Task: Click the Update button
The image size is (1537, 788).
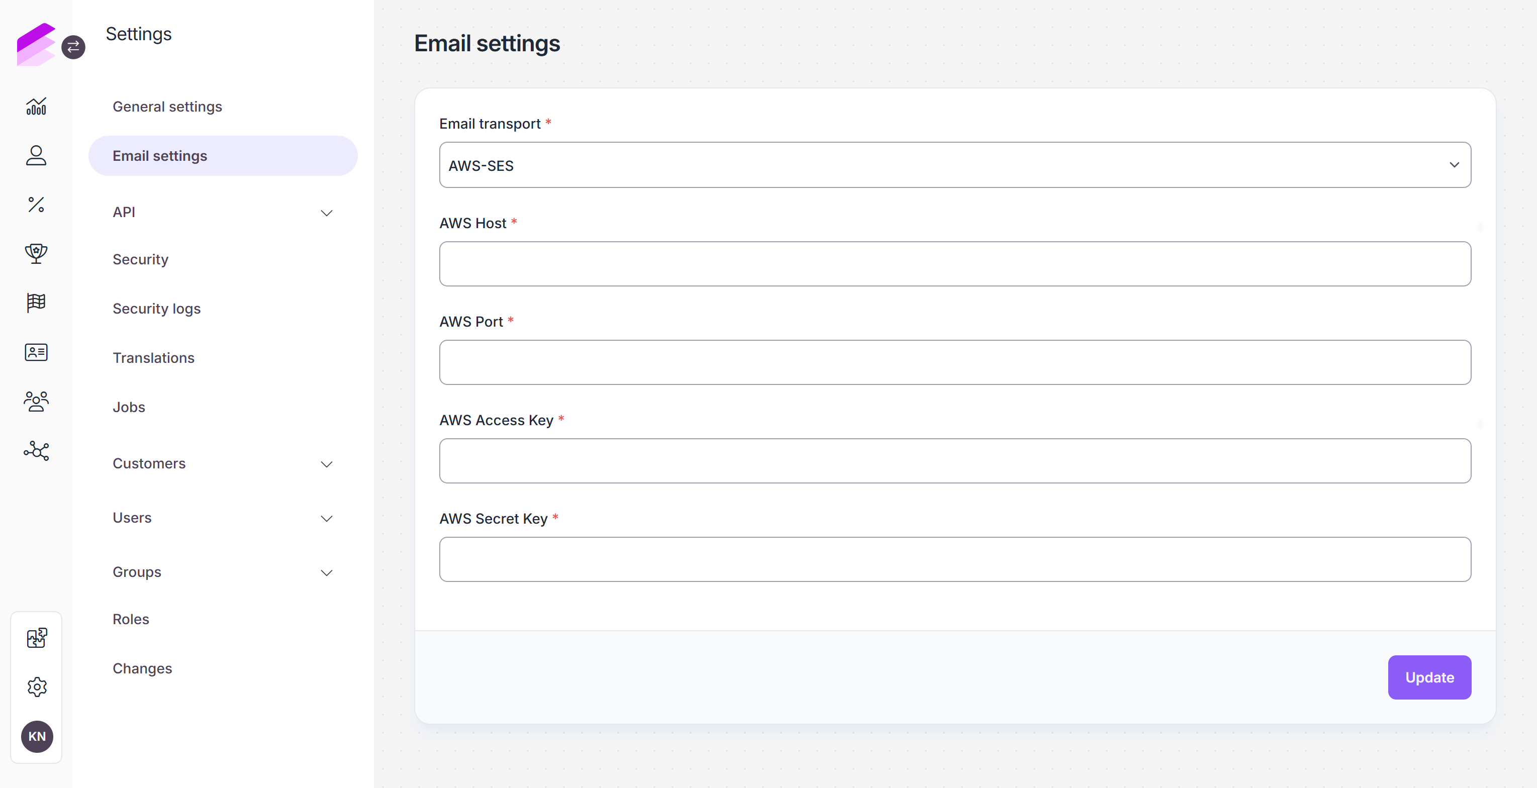Action: (x=1429, y=677)
